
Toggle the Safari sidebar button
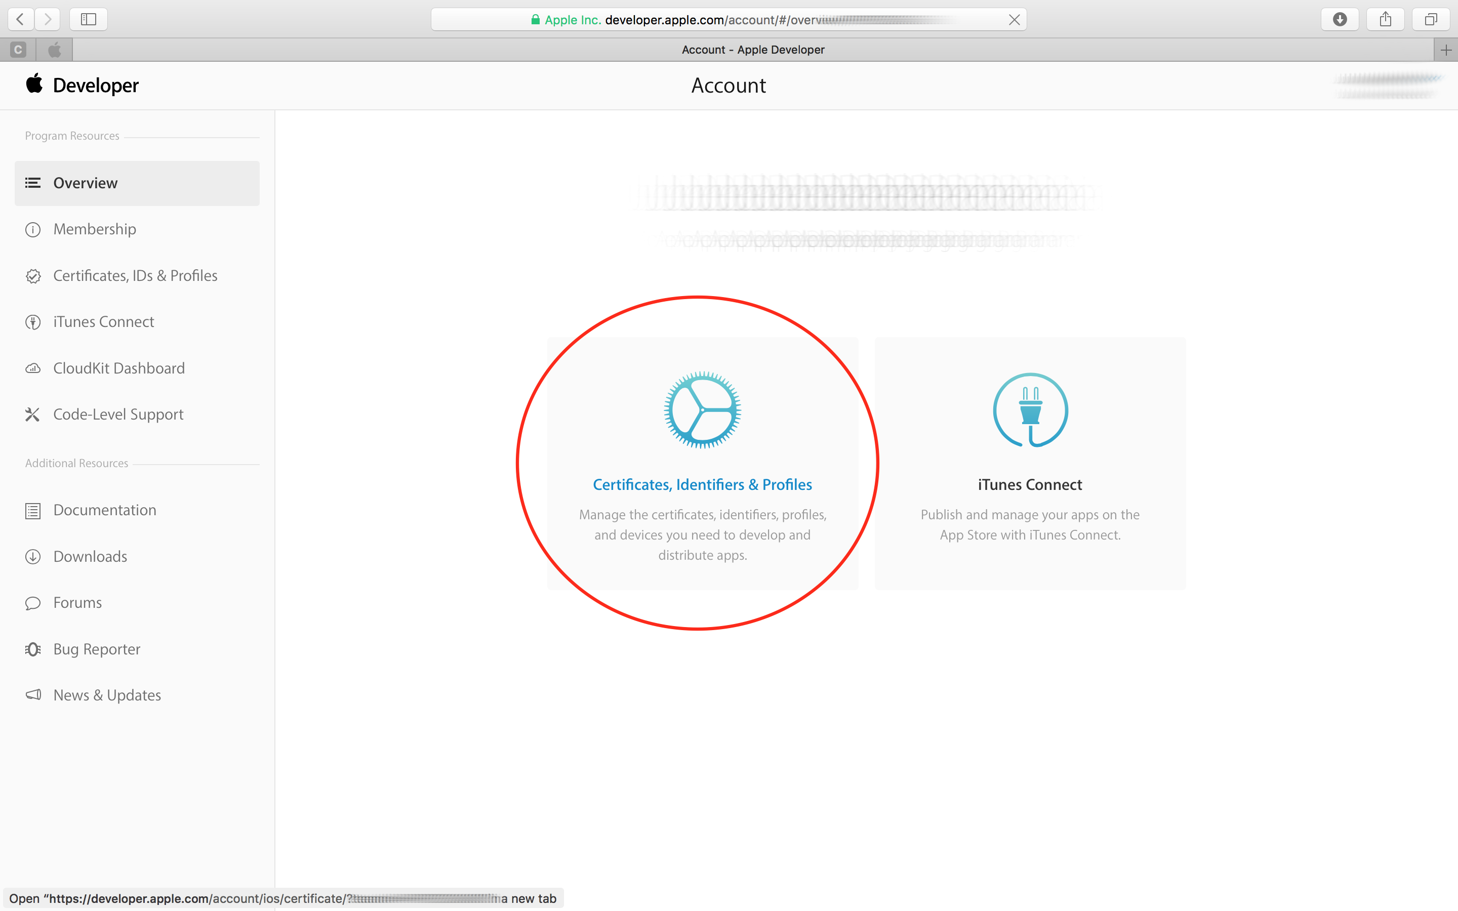[x=89, y=19]
